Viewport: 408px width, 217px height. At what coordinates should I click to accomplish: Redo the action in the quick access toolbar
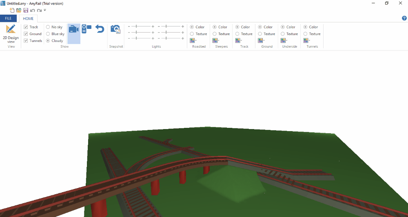(x=39, y=11)
